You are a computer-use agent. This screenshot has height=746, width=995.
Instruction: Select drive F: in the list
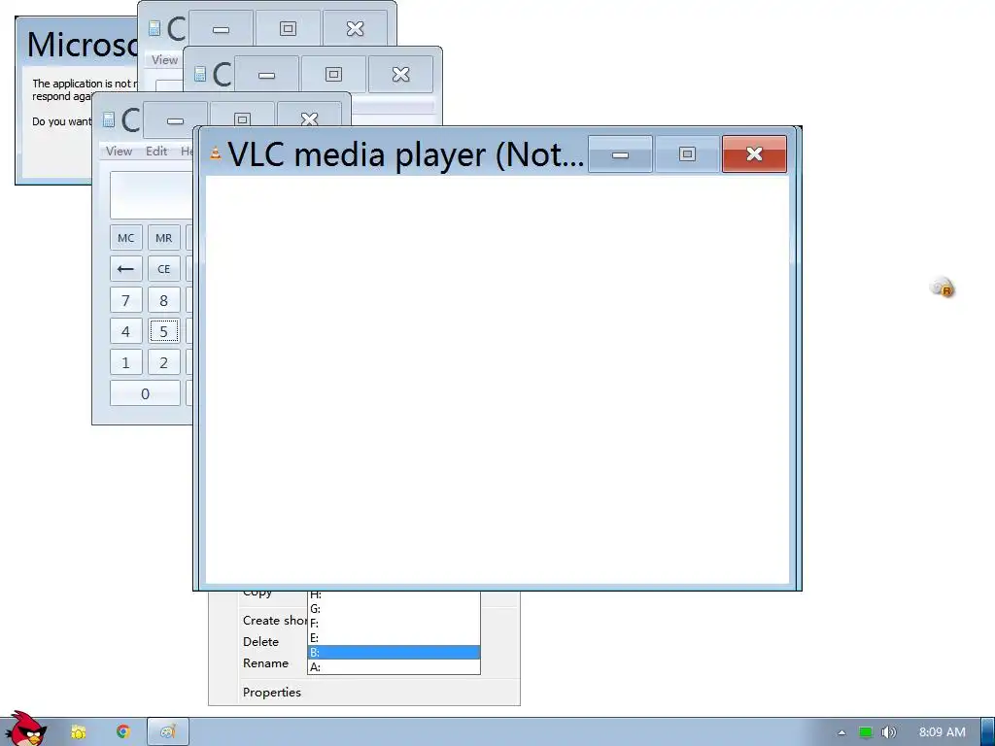[394, 623]
